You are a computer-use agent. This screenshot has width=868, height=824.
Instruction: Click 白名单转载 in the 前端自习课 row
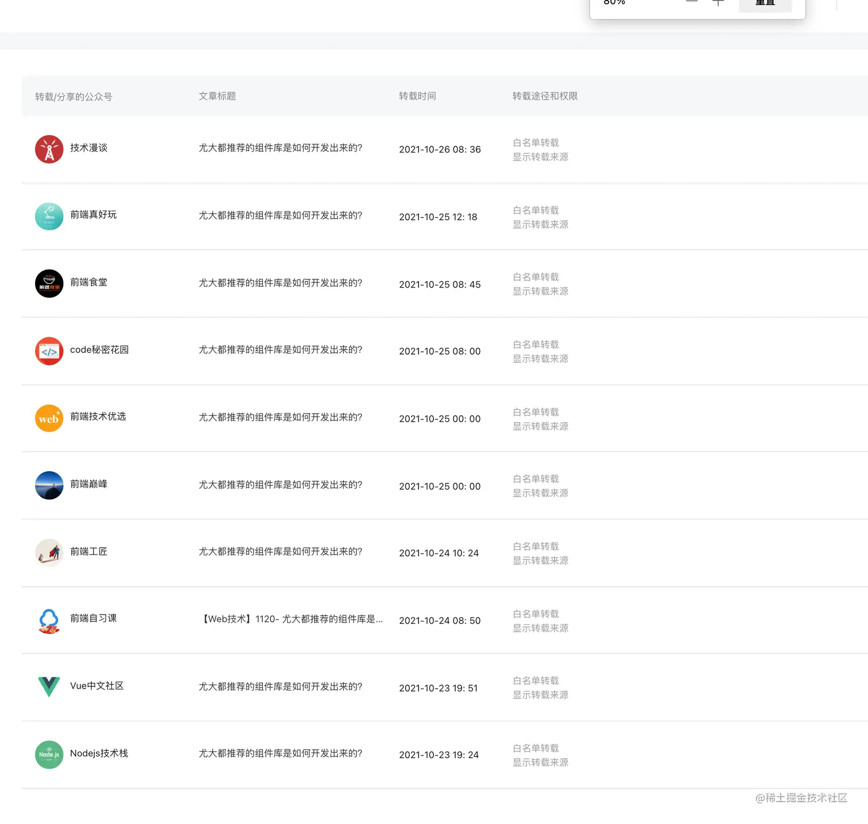tap(536, 614)
